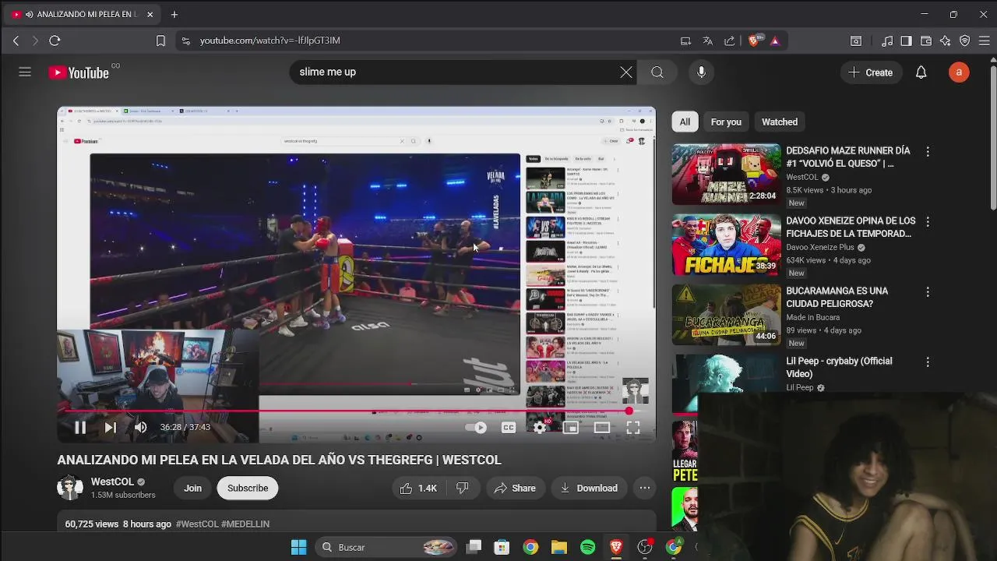The image size is (997, 561).
Task: Start voice search with the microphone
Action: point(701,72)
